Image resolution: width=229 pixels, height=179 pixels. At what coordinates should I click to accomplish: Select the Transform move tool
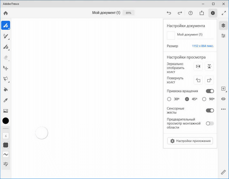pos(6,68)
